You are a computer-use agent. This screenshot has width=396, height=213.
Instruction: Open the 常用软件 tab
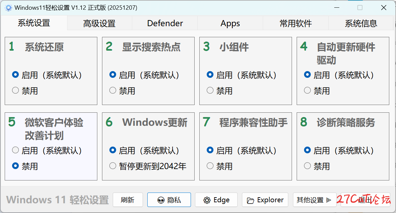296,23
